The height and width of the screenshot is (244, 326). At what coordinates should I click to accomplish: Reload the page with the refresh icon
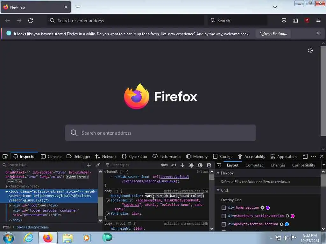pos(31,21)
